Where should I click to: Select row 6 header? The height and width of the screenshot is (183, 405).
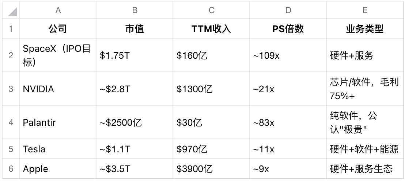[x=11, y=169]
